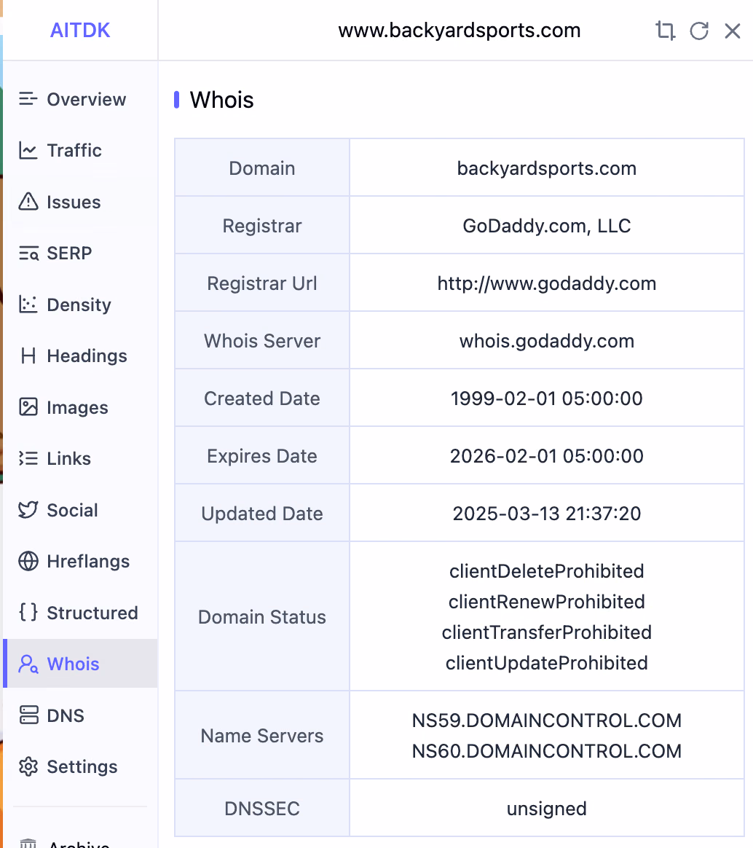Open the Traffic chart icon
Viewport: 753px width, 848px height.
point(28,150)
